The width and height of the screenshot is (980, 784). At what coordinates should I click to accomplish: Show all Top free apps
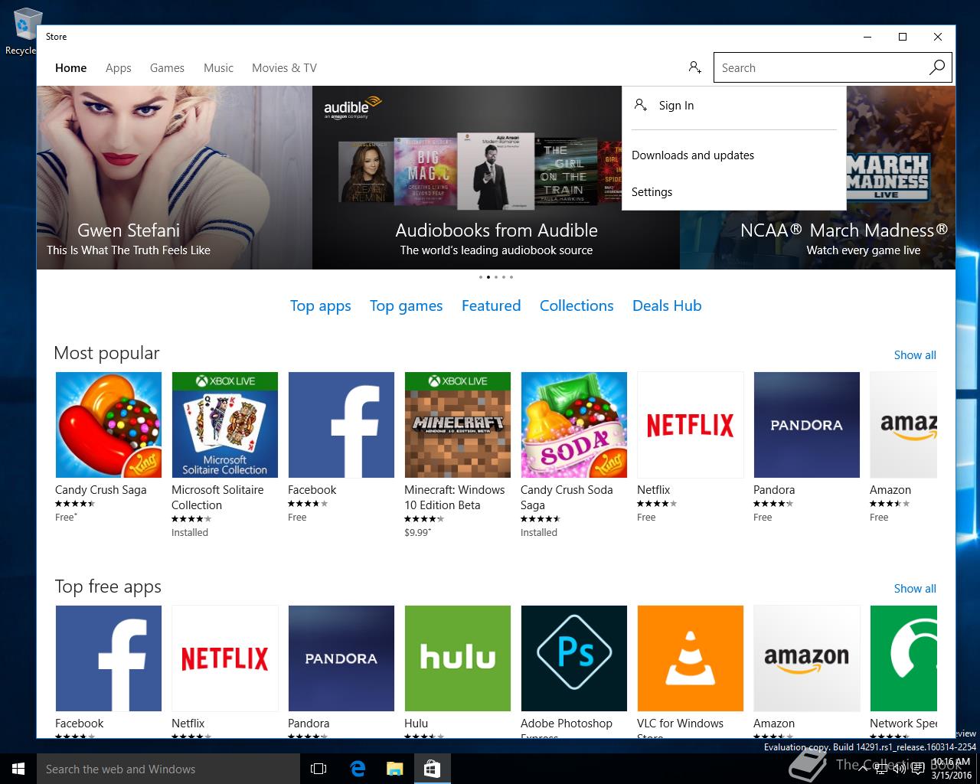click(915, 589)
